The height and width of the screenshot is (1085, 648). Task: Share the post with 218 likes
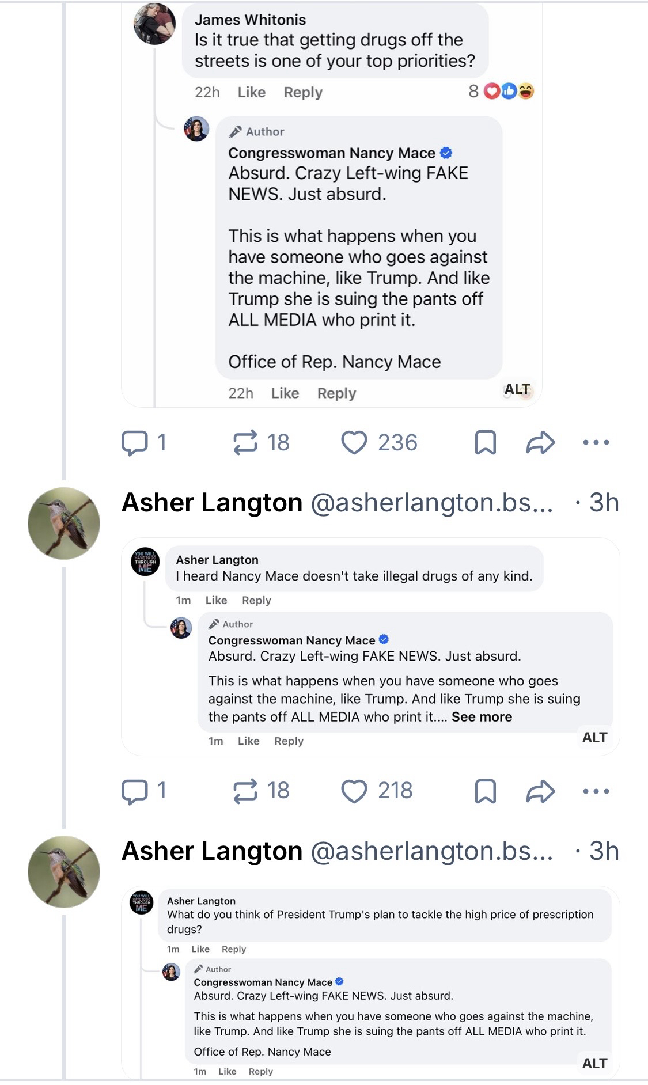(x=540, y=791)
